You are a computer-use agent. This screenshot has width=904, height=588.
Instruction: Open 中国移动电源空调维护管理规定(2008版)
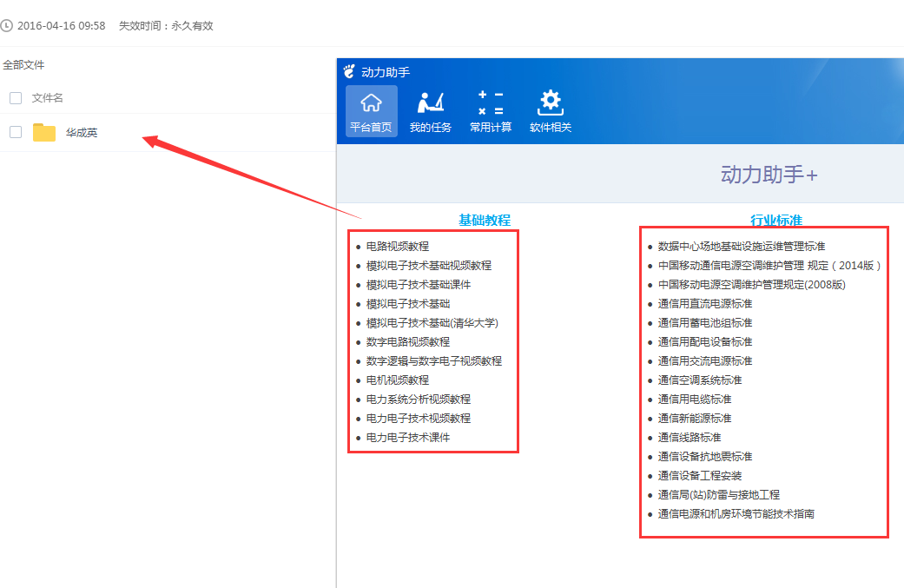pos(752,284)
